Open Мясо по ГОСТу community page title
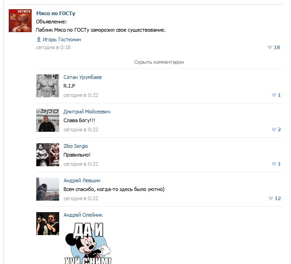This screenshot has height=264, width=291. click(x=56, y=13)
